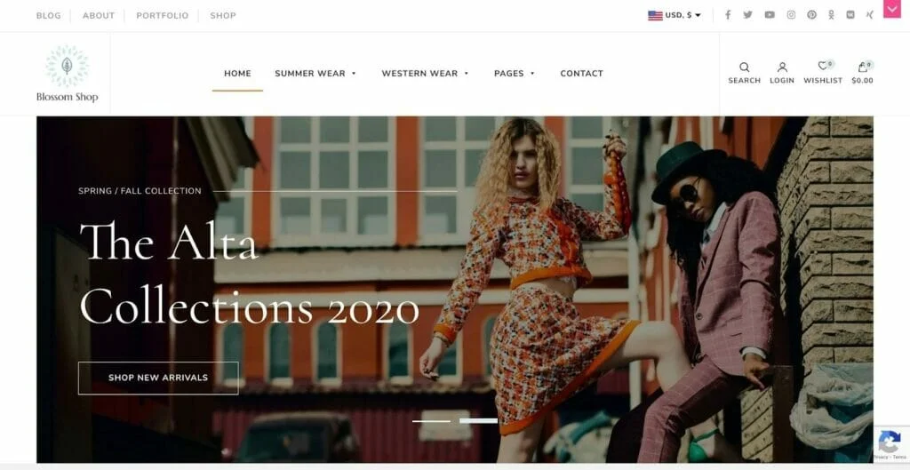
Task: Go to the Home menu item
Action: (237, 73)
